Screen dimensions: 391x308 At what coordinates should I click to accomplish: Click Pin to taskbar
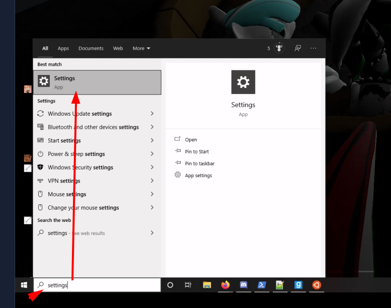(200, 164)
